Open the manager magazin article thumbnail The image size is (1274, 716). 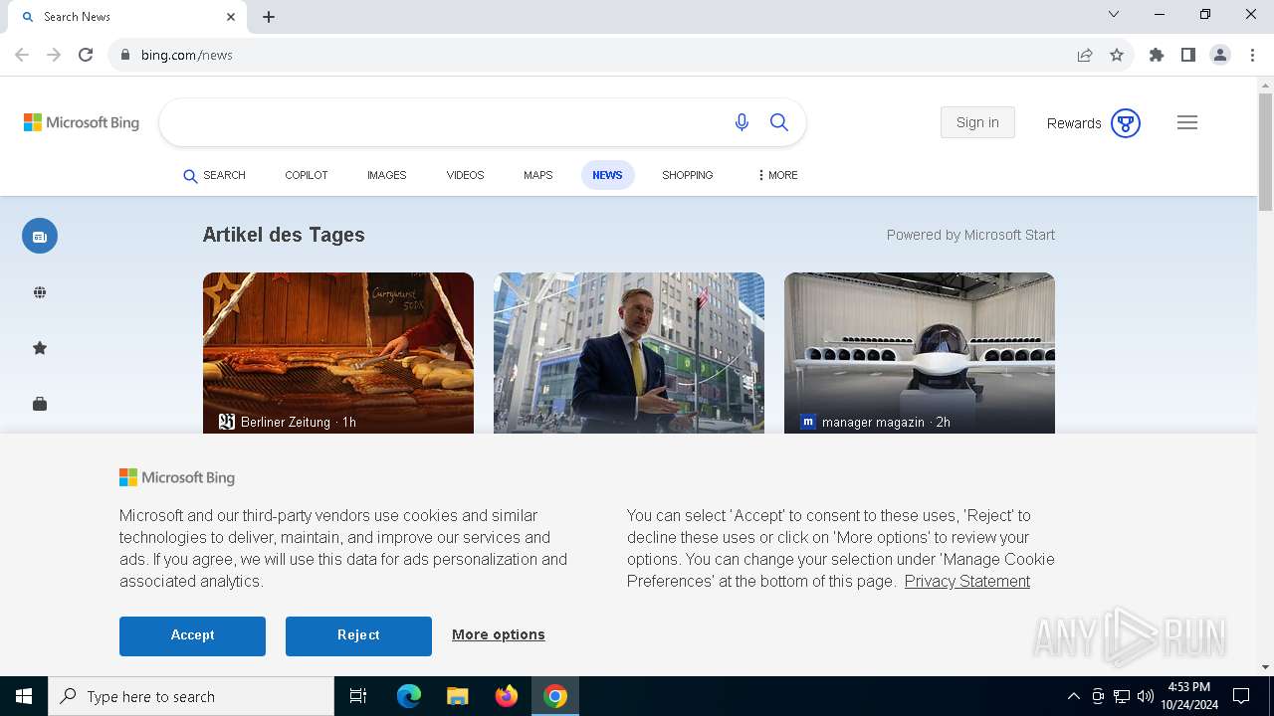pyautogui.click(x=920, y=353)
